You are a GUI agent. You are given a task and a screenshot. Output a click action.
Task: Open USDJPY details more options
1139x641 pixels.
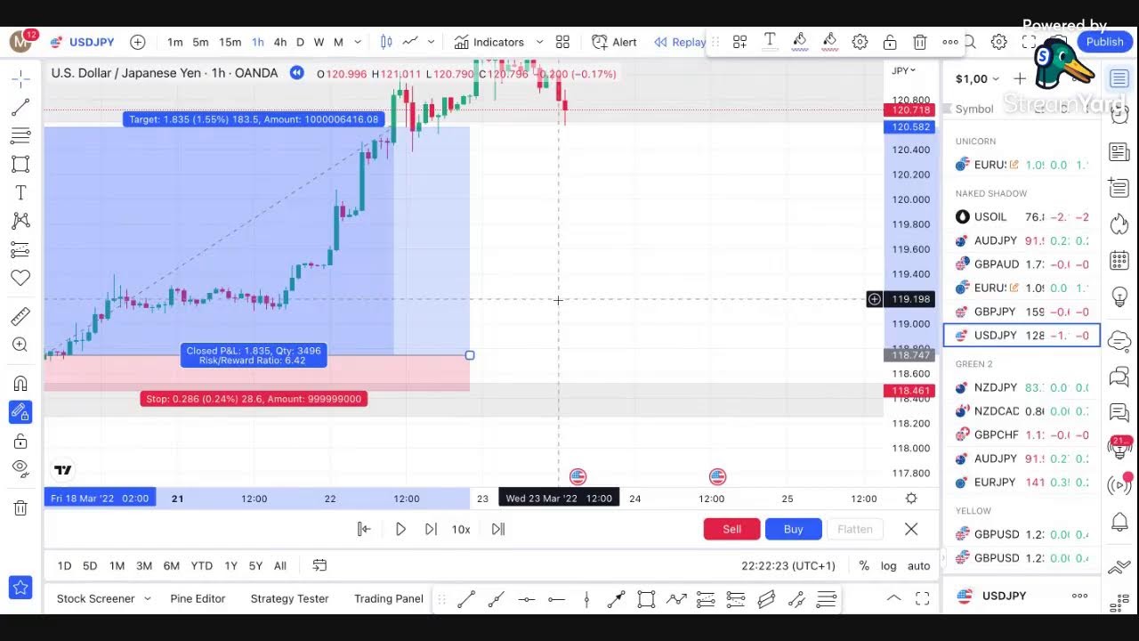(x=1079, y=596)
